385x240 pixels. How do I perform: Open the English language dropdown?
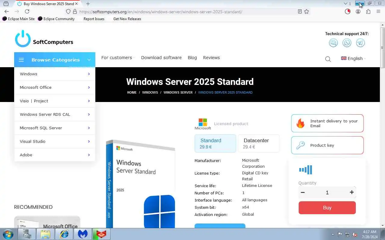(353, 58)
